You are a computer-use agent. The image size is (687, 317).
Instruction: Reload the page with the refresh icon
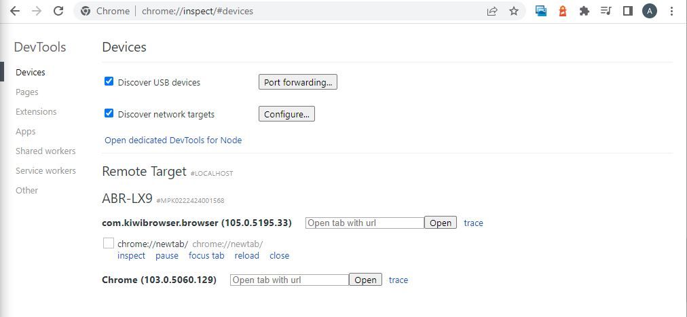58,12
